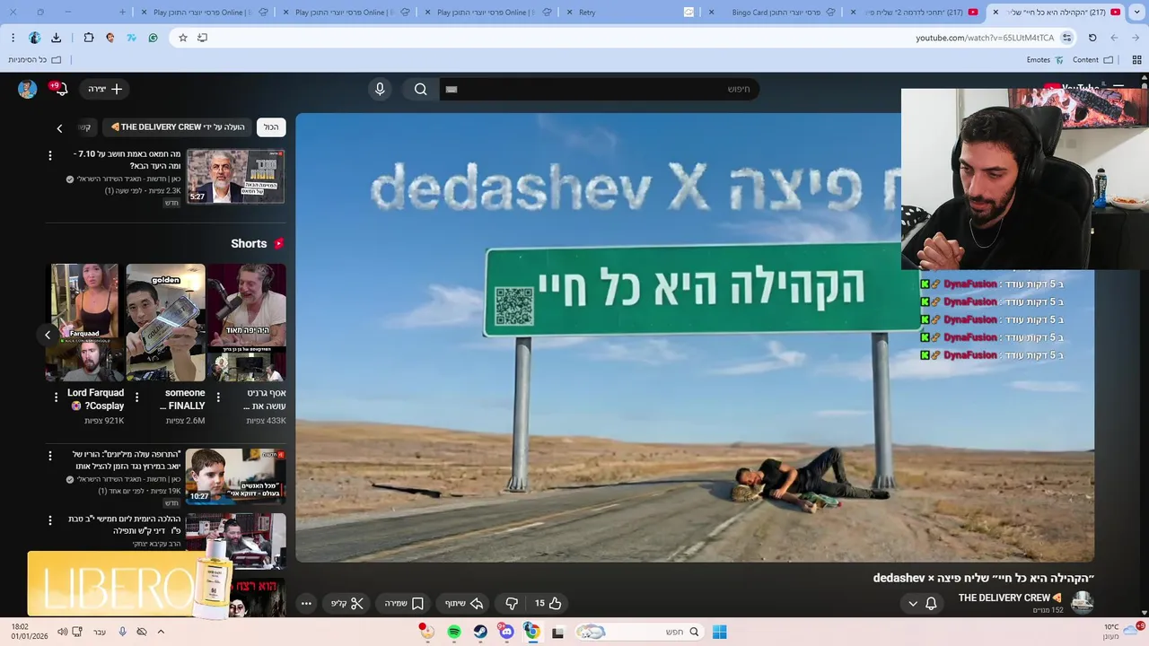Image resolution: width=1149 pixels, height=646 pixels.
Task: Open the Chrome three-dot menu
Action: pos(13,38)
